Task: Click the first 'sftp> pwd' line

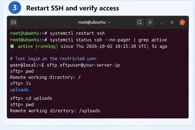Action: pyautogui.click(x=22, y=71)
